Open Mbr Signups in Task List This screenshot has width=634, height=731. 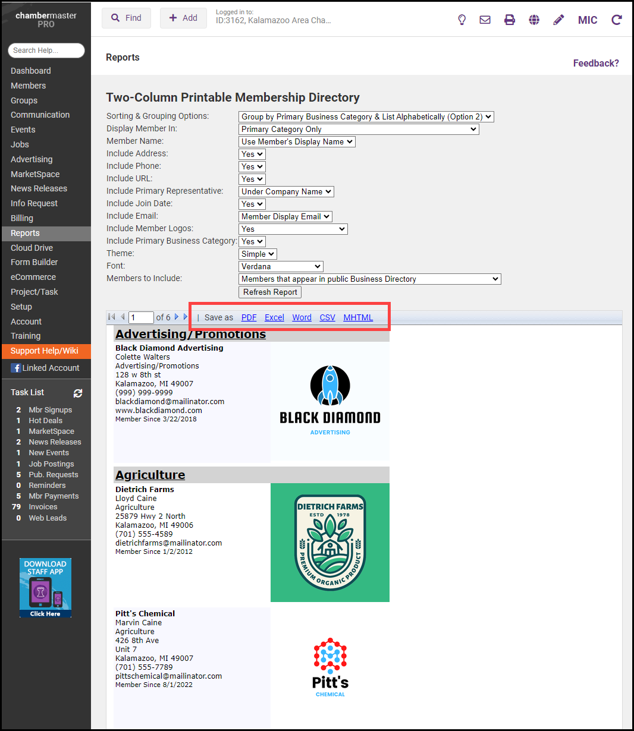51,410
